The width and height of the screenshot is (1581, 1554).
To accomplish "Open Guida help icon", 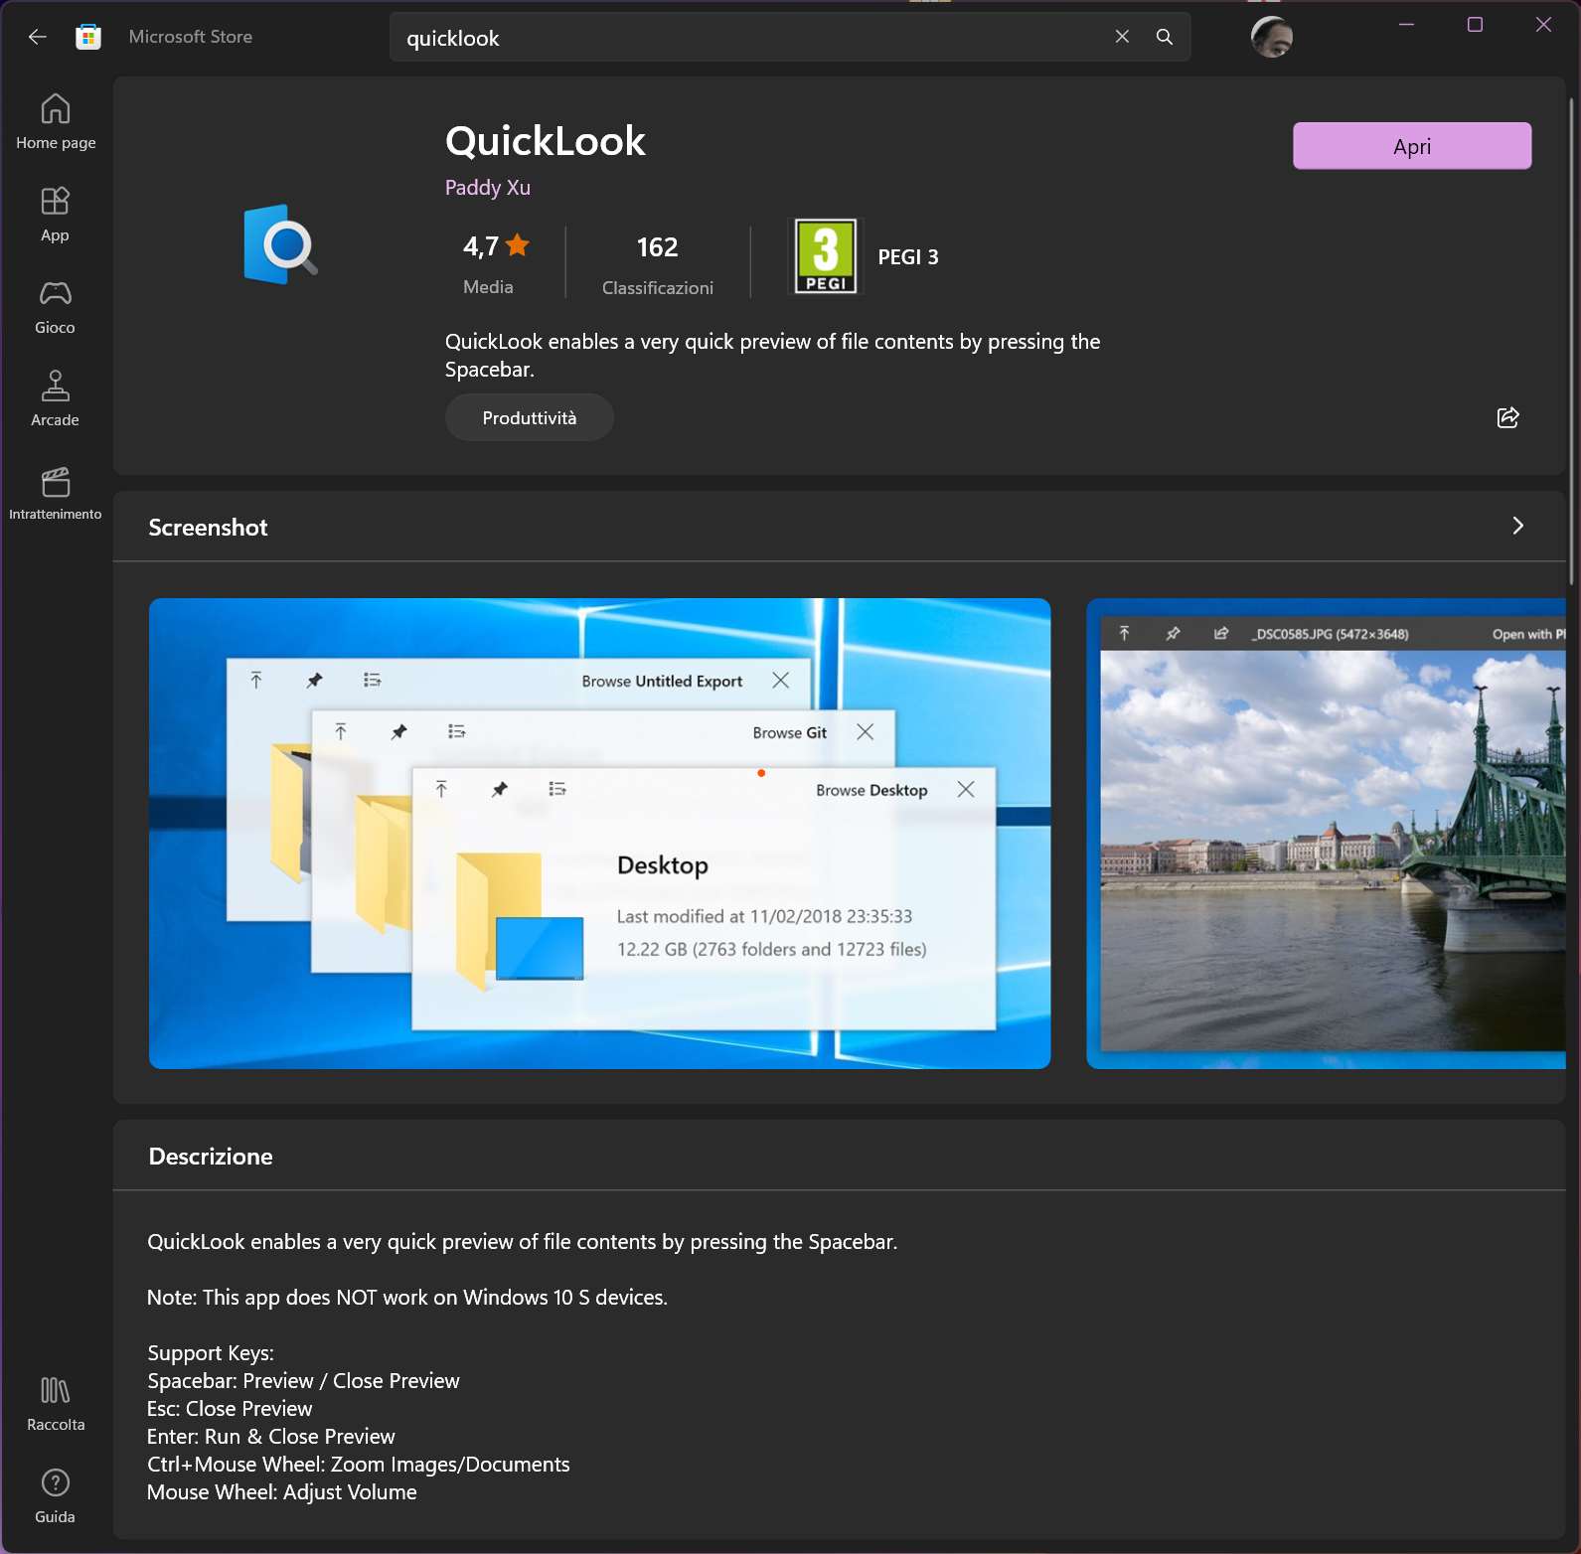I will click(56, 1495).
